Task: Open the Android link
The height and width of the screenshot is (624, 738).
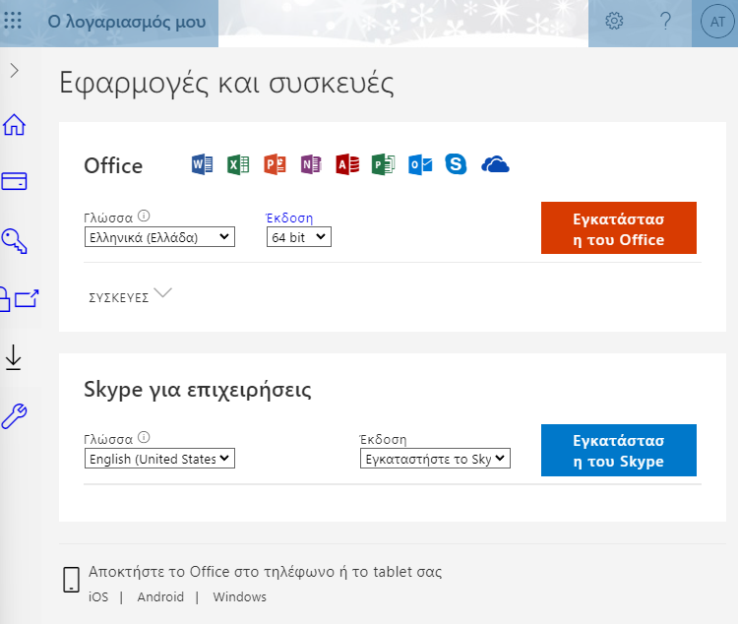Action: 160,596
